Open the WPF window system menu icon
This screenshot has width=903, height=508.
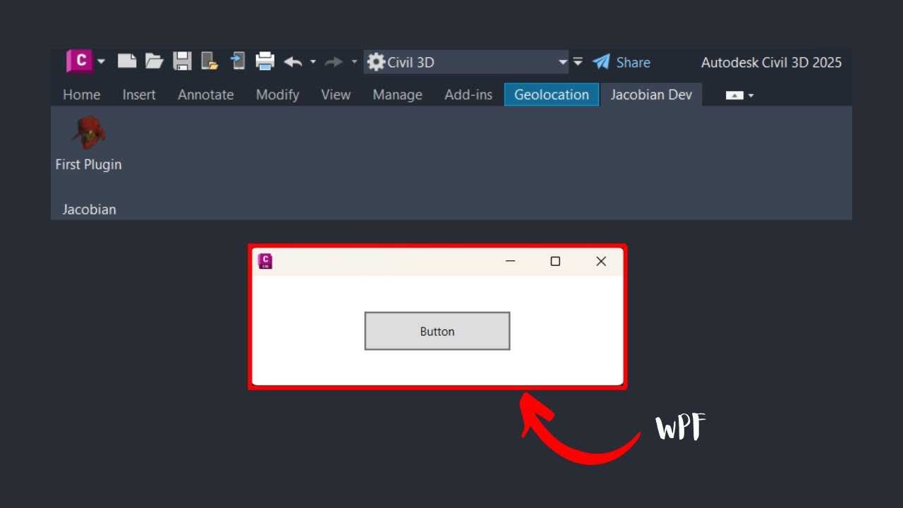[265, 262]
